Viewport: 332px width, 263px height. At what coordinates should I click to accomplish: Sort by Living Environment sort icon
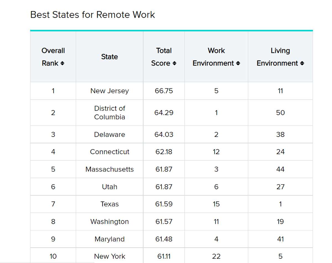coord(302,64)
